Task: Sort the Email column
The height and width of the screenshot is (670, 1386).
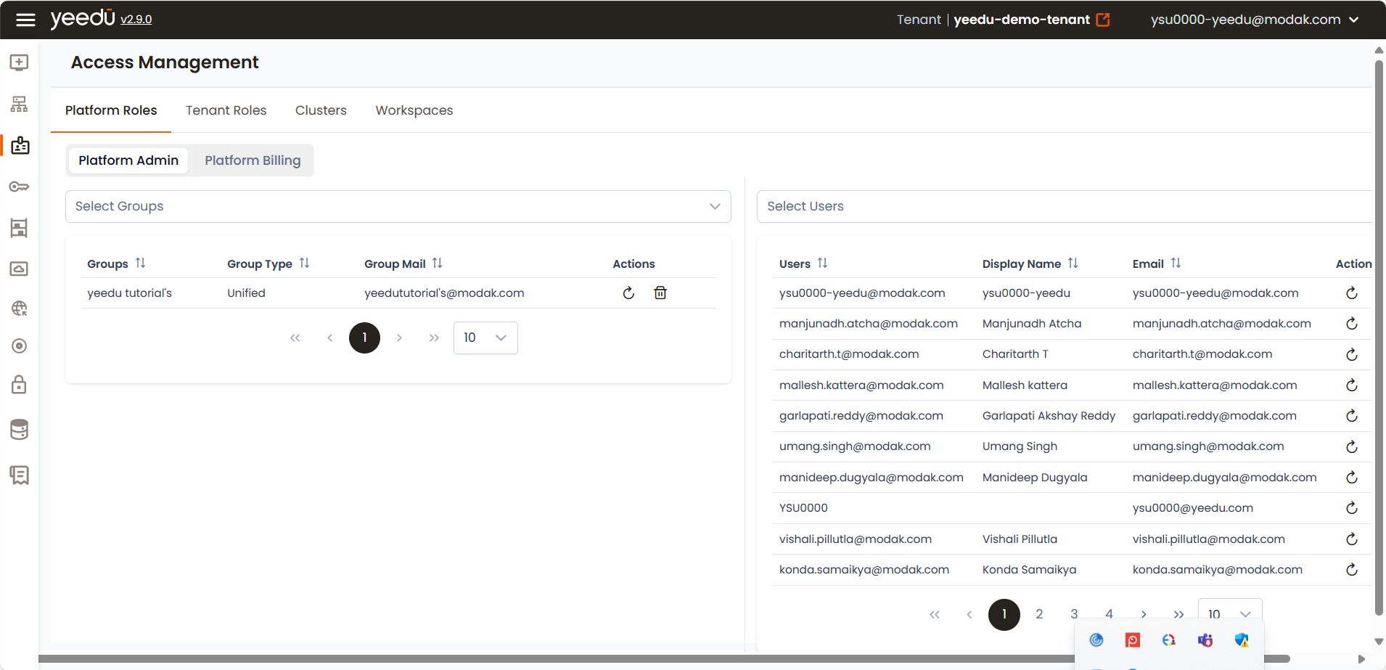Action: tap(1176, 263)
